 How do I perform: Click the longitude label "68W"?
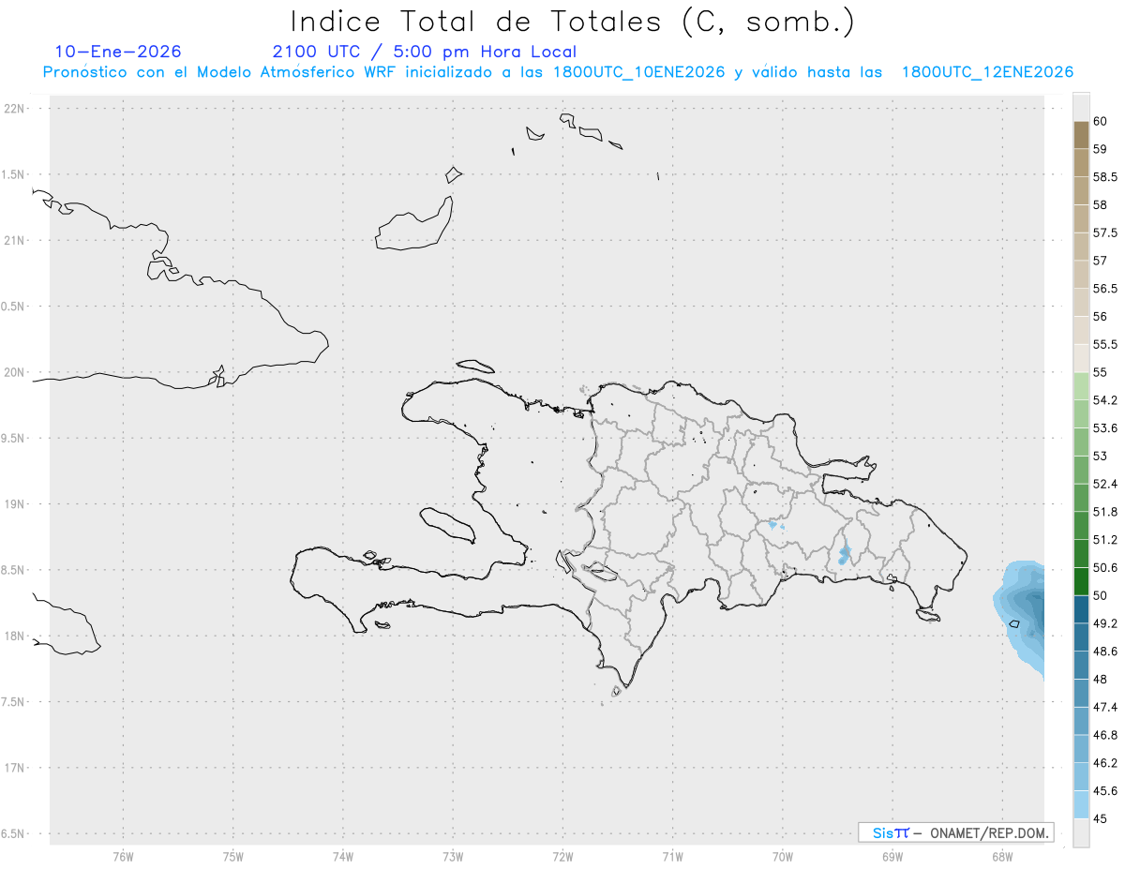pos(1002,856)
